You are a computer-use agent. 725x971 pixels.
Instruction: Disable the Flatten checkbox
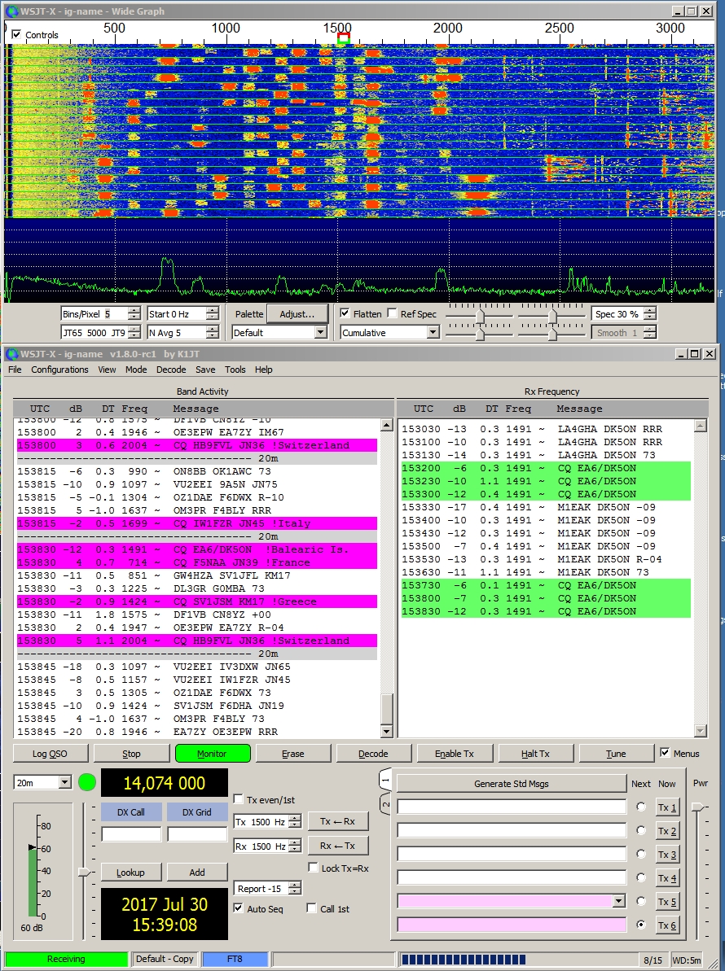[345, 313]
